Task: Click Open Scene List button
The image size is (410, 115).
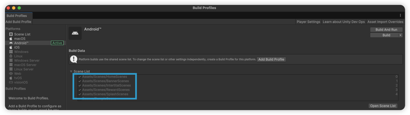Action: pyautogui.click(x=383, y=106)
